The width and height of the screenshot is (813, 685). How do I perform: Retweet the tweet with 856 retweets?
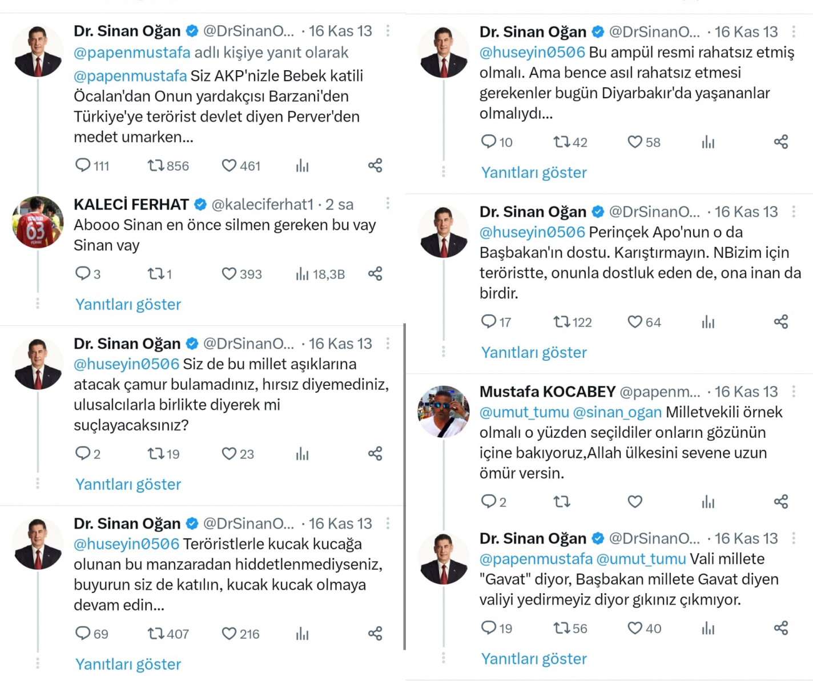(156, 166)
